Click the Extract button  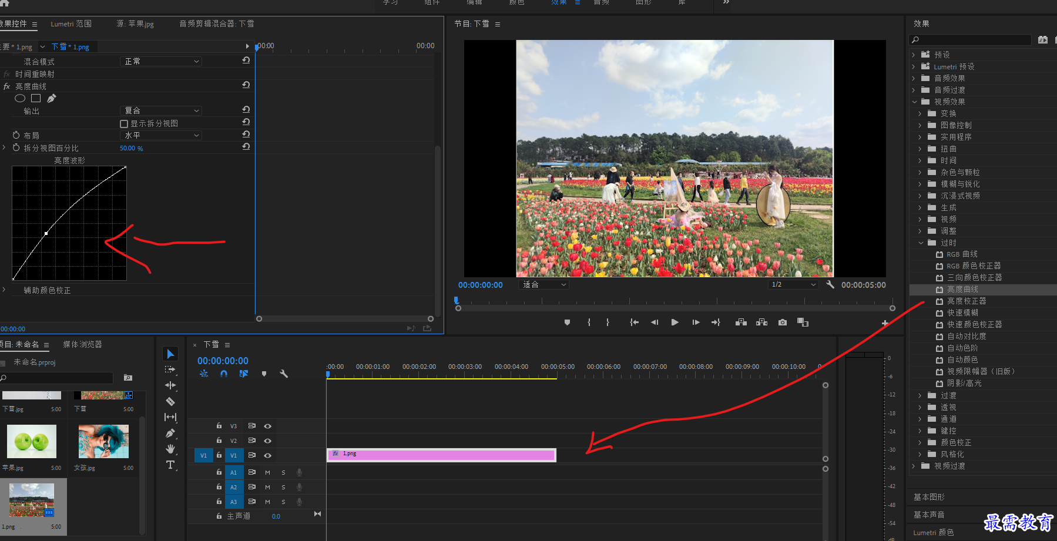(761, 322)
